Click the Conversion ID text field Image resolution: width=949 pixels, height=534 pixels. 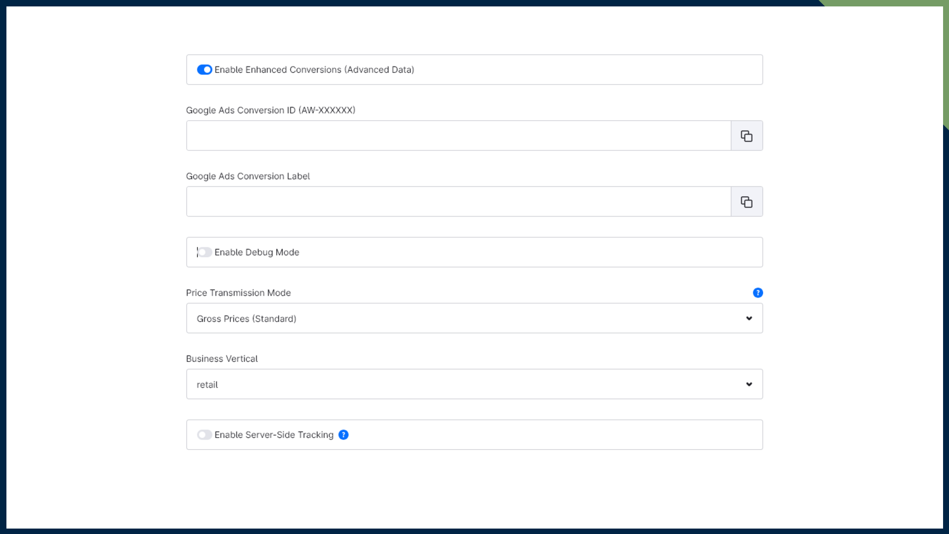click(x=458, y=135)
